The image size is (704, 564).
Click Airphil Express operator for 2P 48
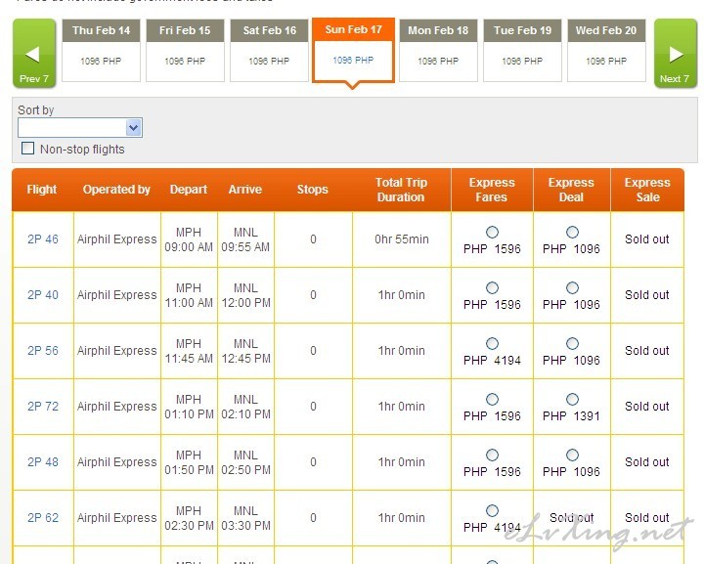point(116,461)
